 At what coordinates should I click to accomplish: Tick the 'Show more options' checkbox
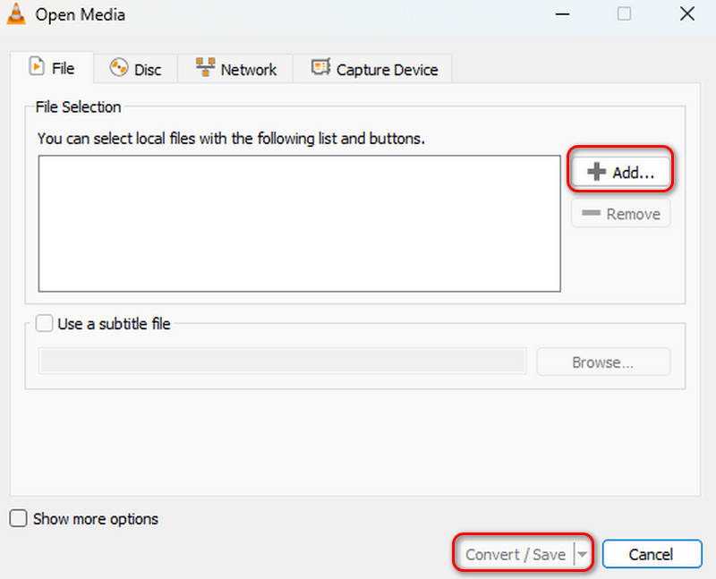18,519
